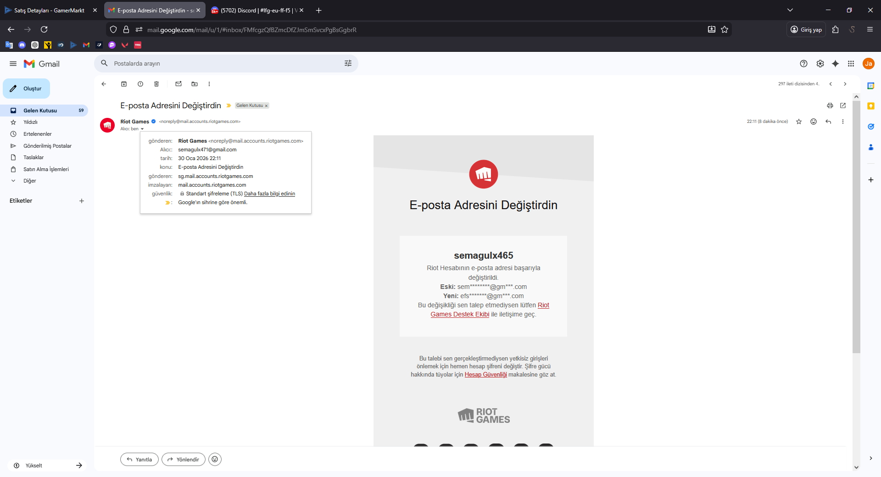Image resolution: width=881 pixels, height=477 pixels.
Task: Open Gmail help and support
Action: tap(803, 64)
